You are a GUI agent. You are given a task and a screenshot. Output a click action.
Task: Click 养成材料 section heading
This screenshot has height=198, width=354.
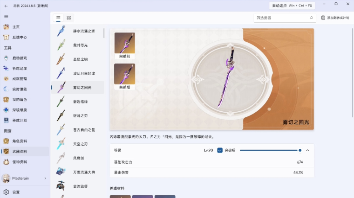click(x=117, y=188)
